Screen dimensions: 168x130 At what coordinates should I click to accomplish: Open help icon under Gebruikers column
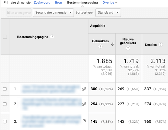tap(100, 46)
